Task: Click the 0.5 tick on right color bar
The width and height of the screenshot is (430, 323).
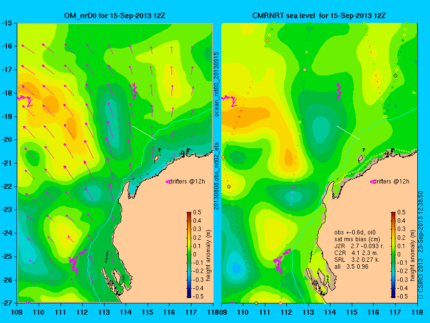Action: pos(401,212)
